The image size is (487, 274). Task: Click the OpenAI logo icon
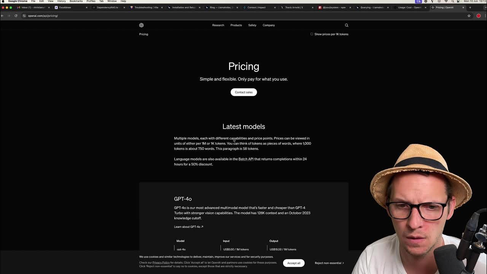tap(141, 25)
